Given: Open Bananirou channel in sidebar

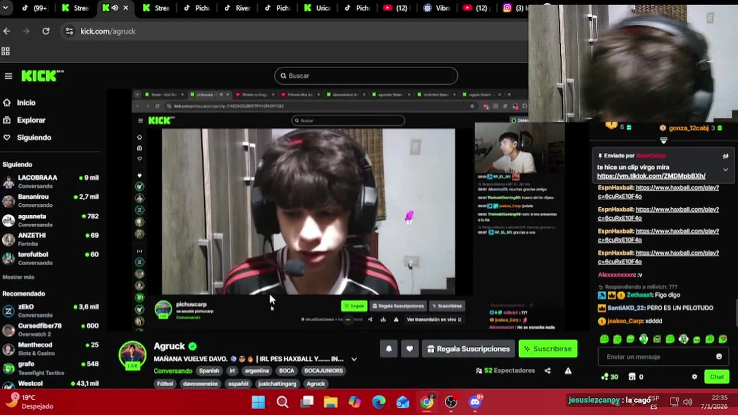Looking at the screenshot, I should (52, 201).
